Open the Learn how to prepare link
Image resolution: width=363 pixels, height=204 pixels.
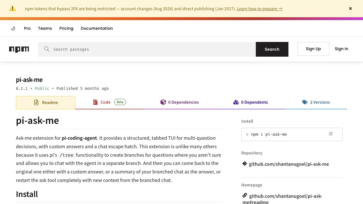(259, 8)
